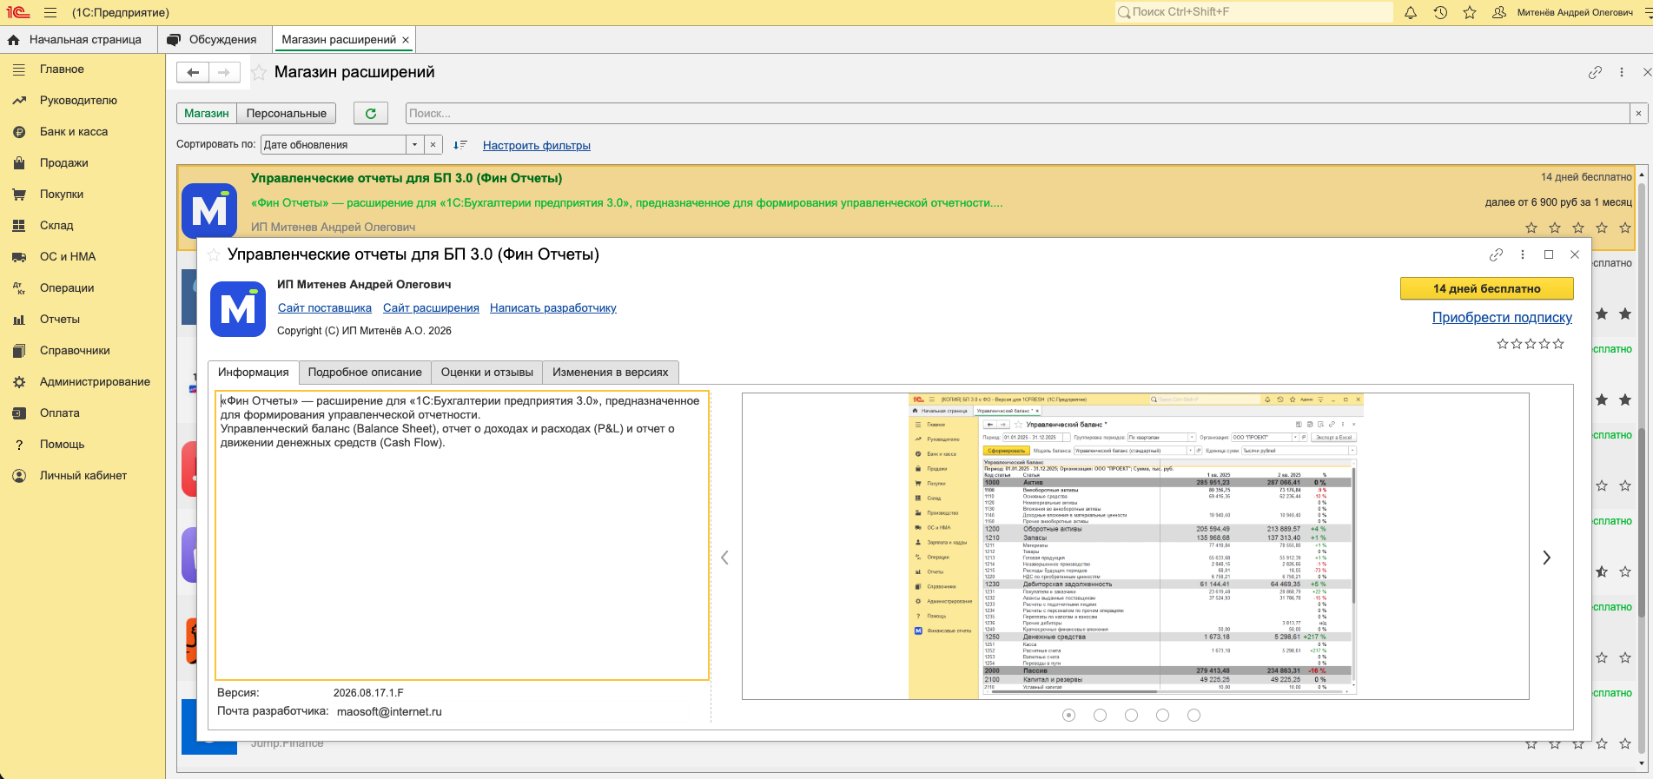Open the Справочники sidebar section
Screen dimensions: 1653x779
click(x=75, y=351)
